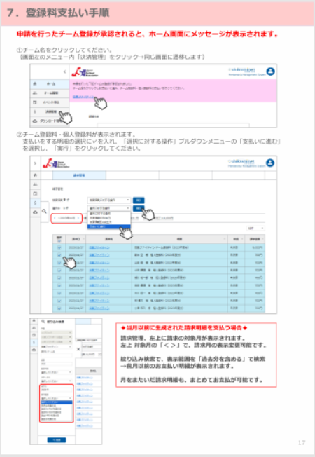315x457 pixels.
Task: Click the user avatar in the second screenshot header
Action: click(270, 163)
